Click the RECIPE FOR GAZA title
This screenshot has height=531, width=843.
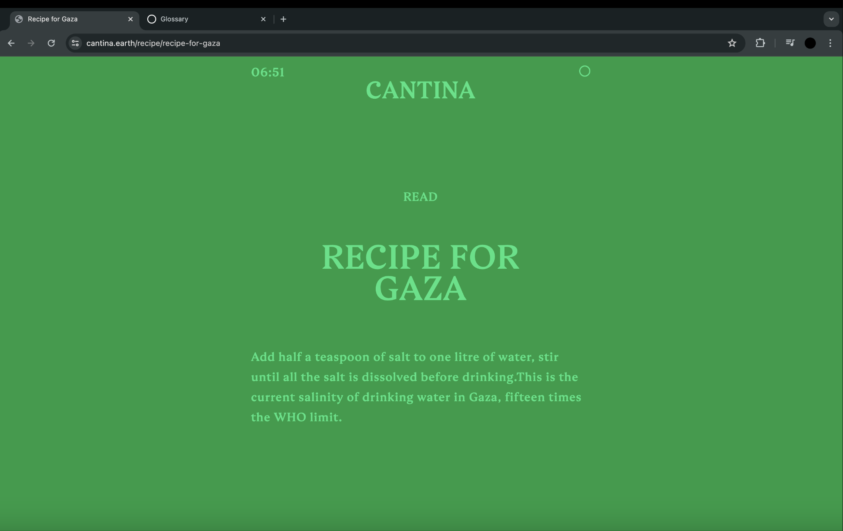420,273
